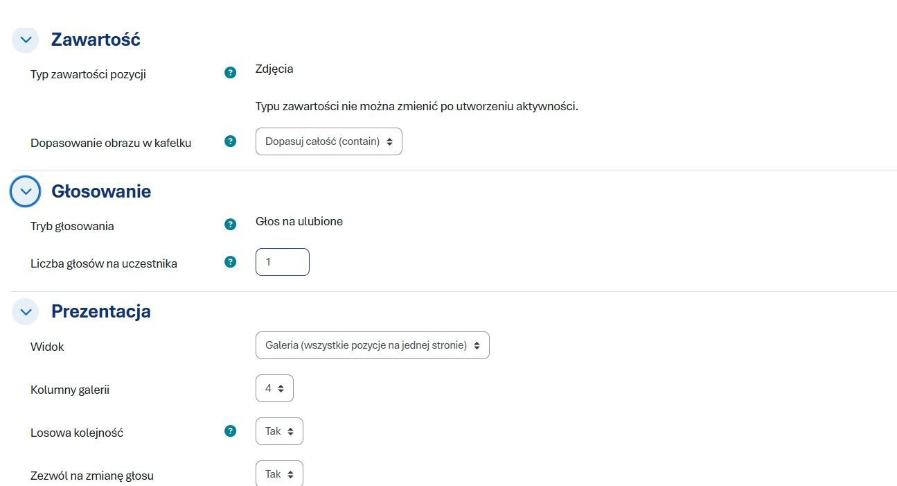Click the Kolumny galerii label
The image size is (897, 486).
(70, 390)
